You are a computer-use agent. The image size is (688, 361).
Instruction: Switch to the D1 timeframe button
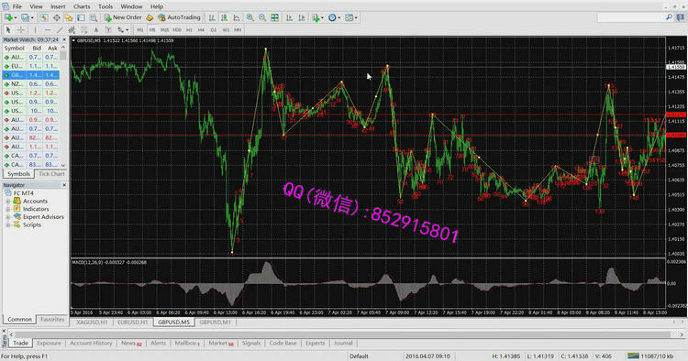click(213, 30)
